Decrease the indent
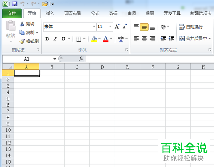The height and width of the screenshot is (167, 214). [x=163, y=39]
